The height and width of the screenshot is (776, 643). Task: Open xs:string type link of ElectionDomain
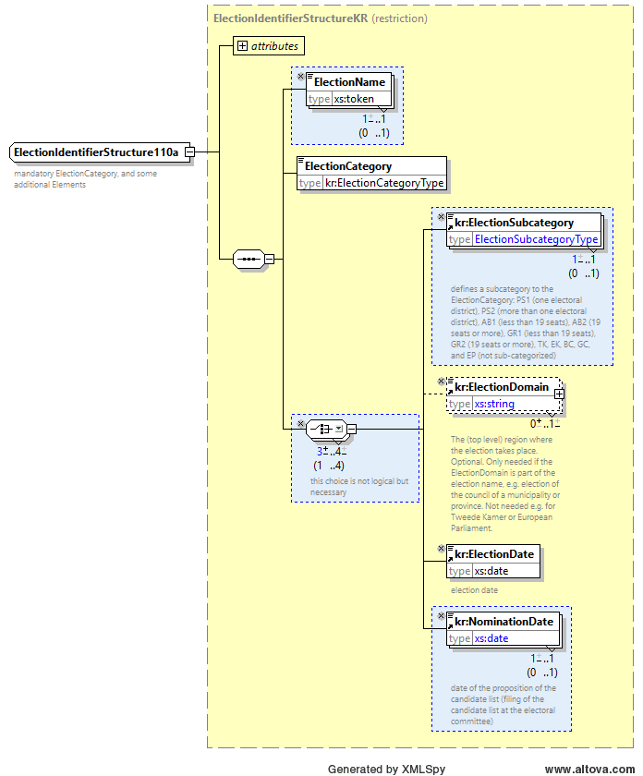(494, 404)
